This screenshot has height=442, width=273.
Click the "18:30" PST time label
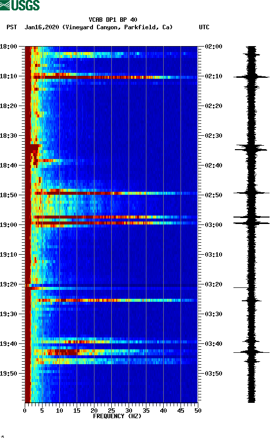[x=8, y=136]
